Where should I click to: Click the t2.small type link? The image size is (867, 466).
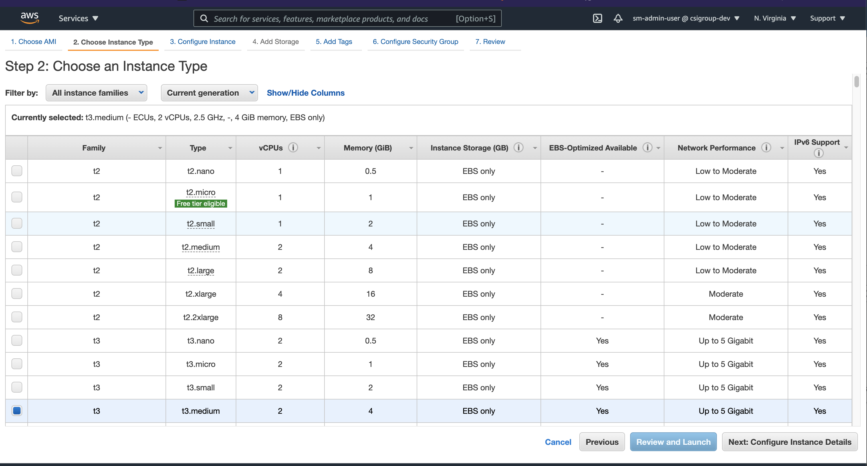click(201, 224)
